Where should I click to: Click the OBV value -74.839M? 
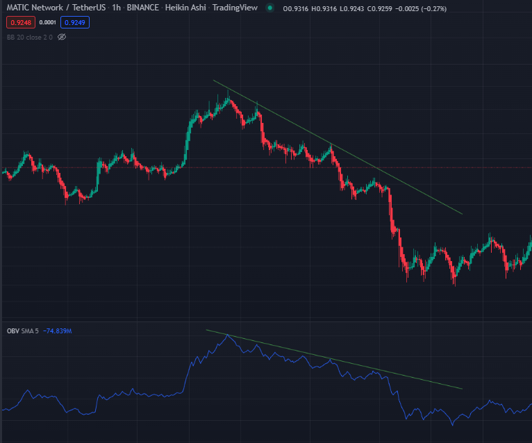(x=58, y=331)
